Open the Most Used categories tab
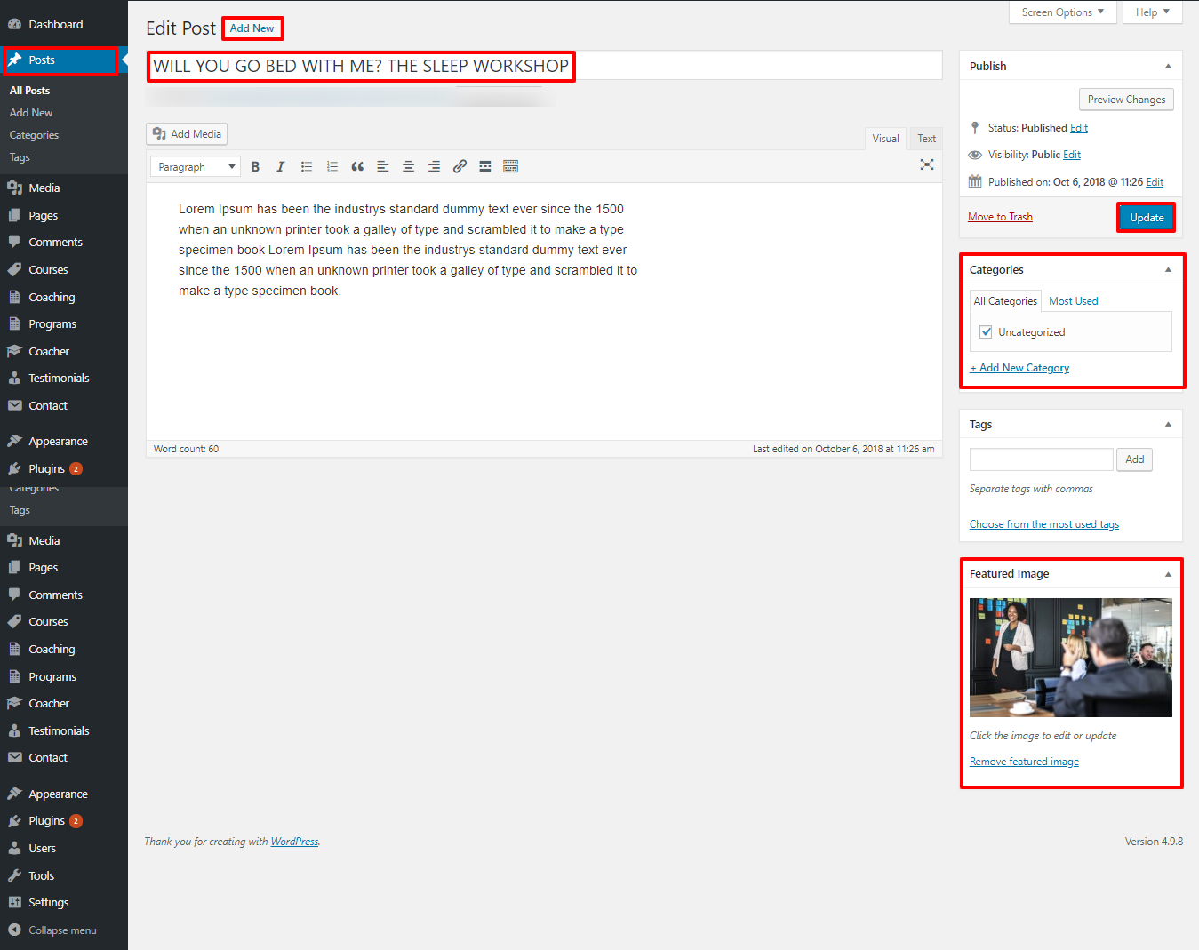The height and width of the screenshot is (950, 1199). coord(1073,301)
